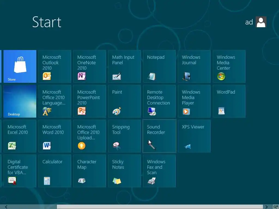Click the 'Windows Fax and Scan' label

(156, 167)
